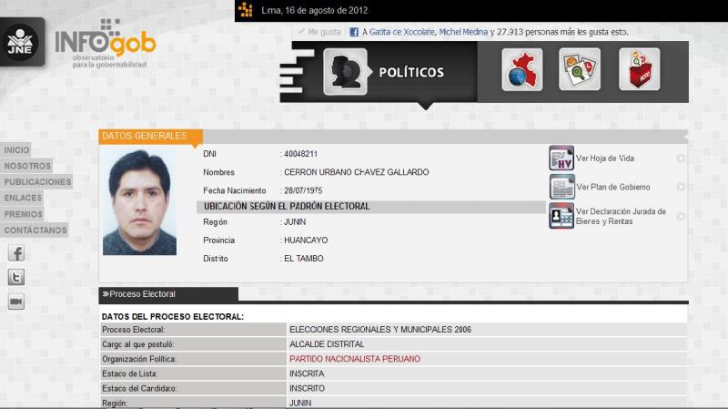The width and height of the screenshot is (728, 409).
Task: Open the Peru map globe icon
Action: tap(521, 69)
